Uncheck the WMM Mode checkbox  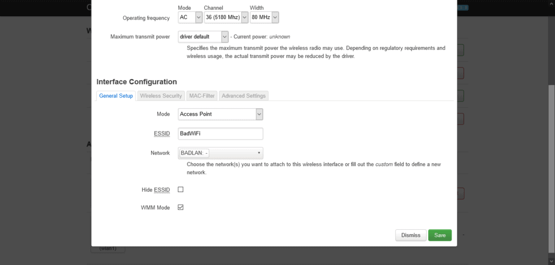[180, 208]
